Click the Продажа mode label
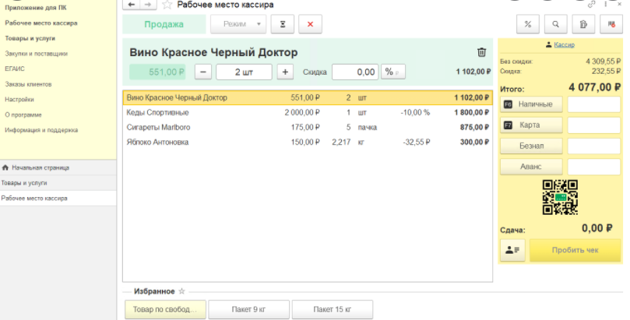The width and height of the screenshot is (630, 320). click(164, 24)
